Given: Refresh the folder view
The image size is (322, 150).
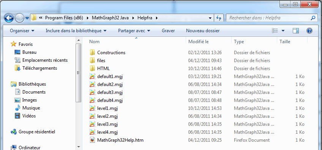Looking at the screenshot, I should 219,18.
